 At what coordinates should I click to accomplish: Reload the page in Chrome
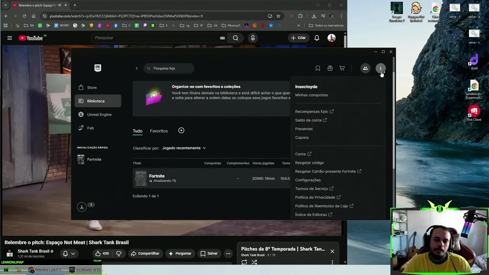[24, 16]
